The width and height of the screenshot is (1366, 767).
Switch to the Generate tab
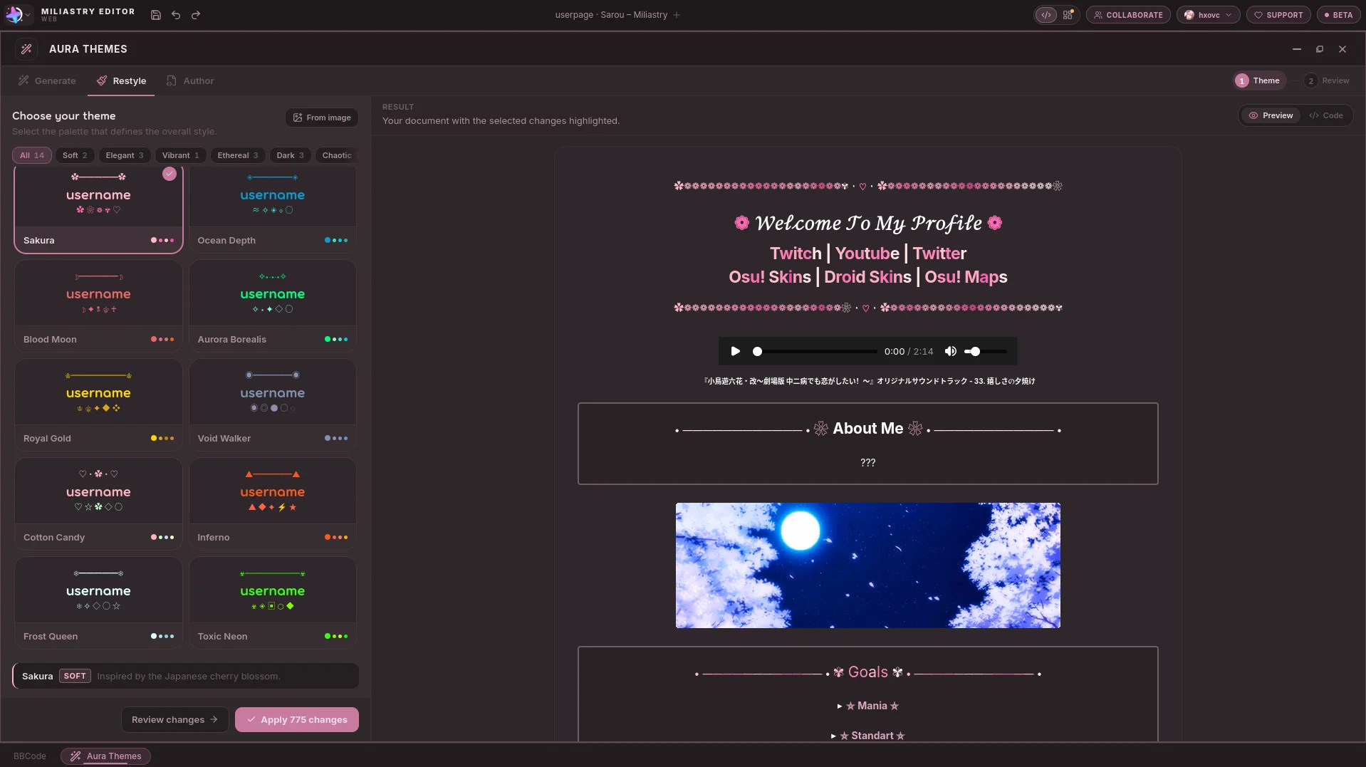[47, 80]
